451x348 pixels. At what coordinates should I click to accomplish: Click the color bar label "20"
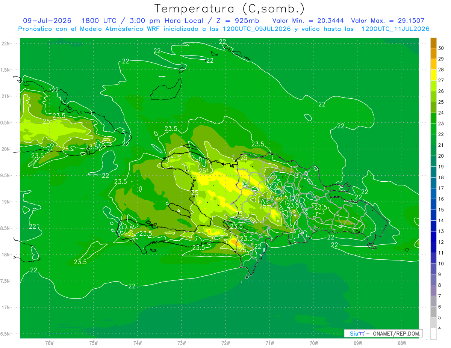pos(441,156)
